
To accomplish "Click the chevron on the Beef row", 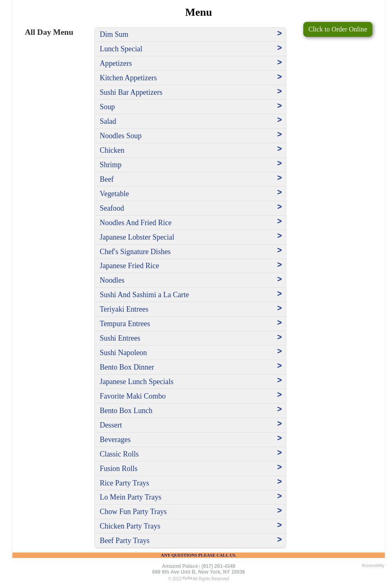I will click(279, 178).
